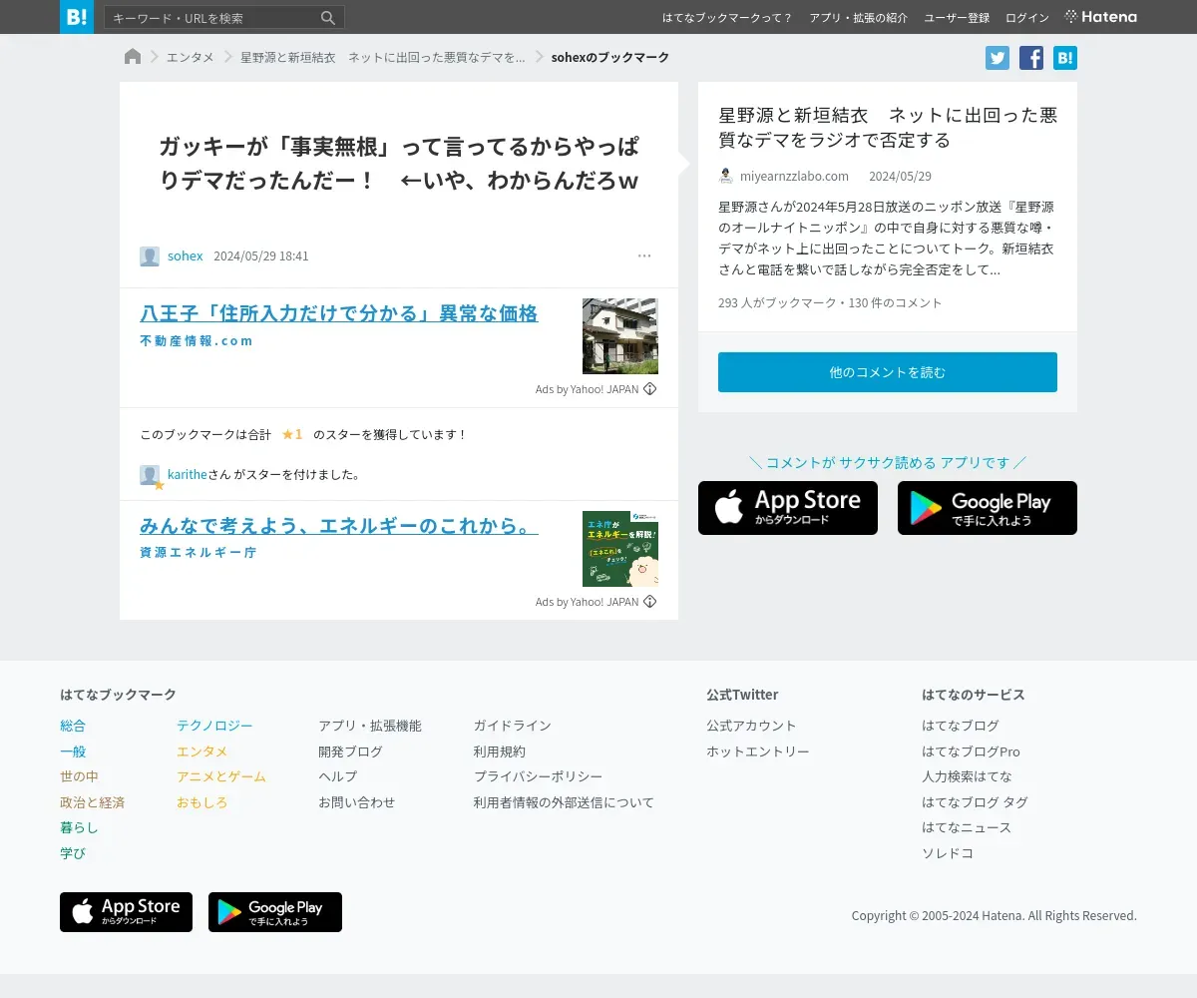Click the Hatena Bookmark B! logo
This screenshot has height=998, width=1197.
77,17
